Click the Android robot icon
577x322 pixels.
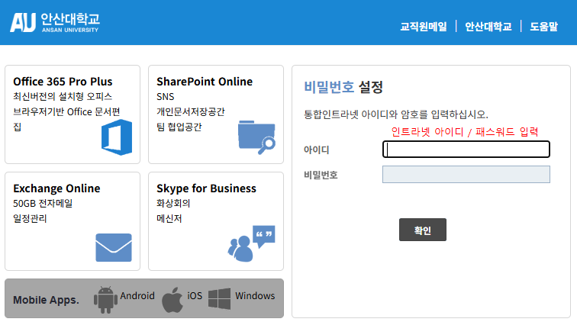coord(105,299)
